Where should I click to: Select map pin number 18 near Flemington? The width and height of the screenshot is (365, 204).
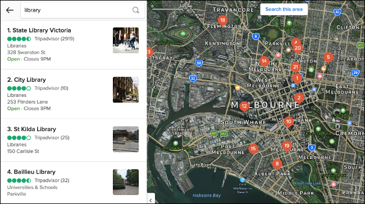coord(222,20)
